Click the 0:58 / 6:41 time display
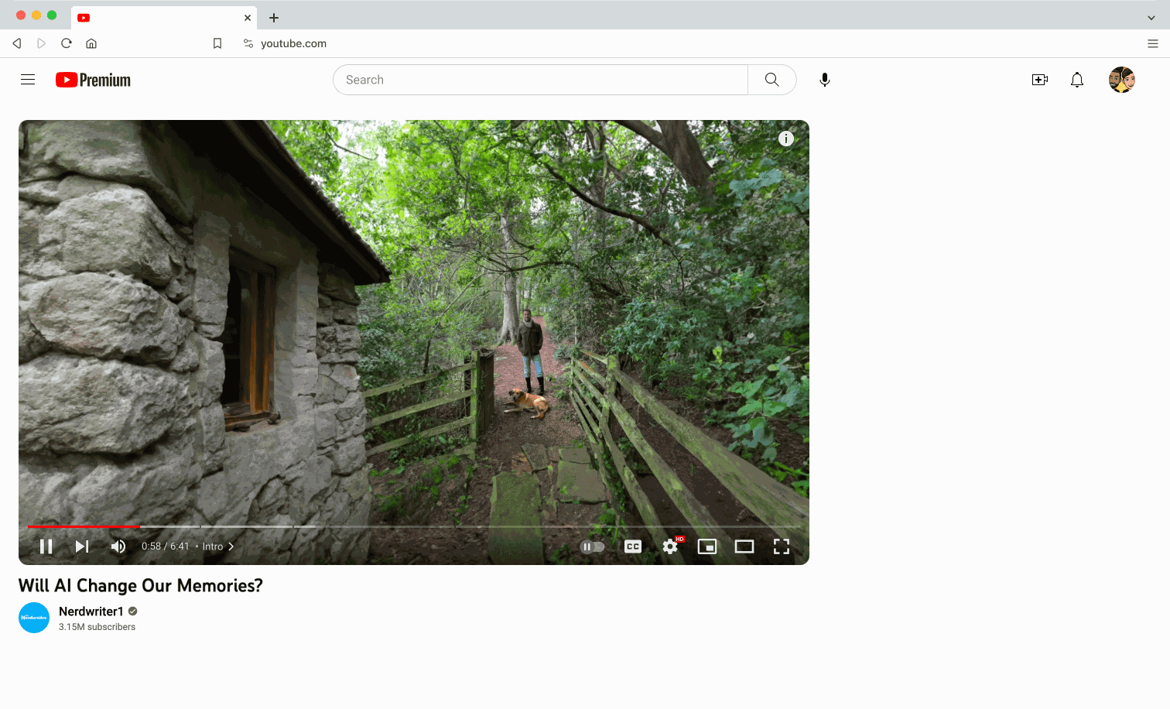The height and width of the screenshot is (709, 1170). [165, 546]
